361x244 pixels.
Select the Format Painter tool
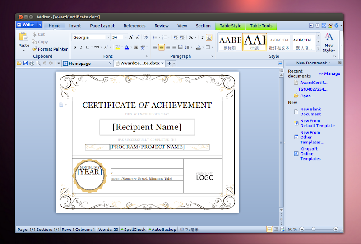(x=50, y=49)
